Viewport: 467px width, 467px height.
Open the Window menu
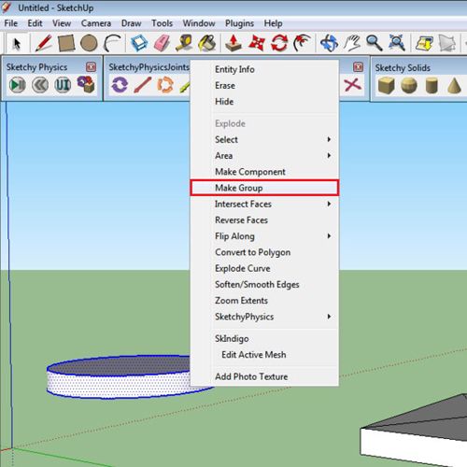tap(199, 23)
